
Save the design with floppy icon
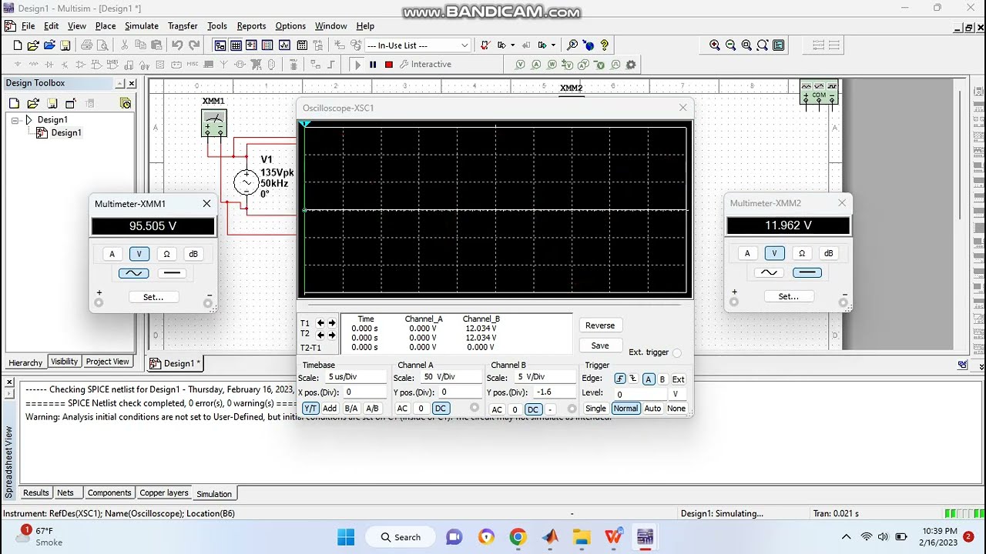[65, 45]
